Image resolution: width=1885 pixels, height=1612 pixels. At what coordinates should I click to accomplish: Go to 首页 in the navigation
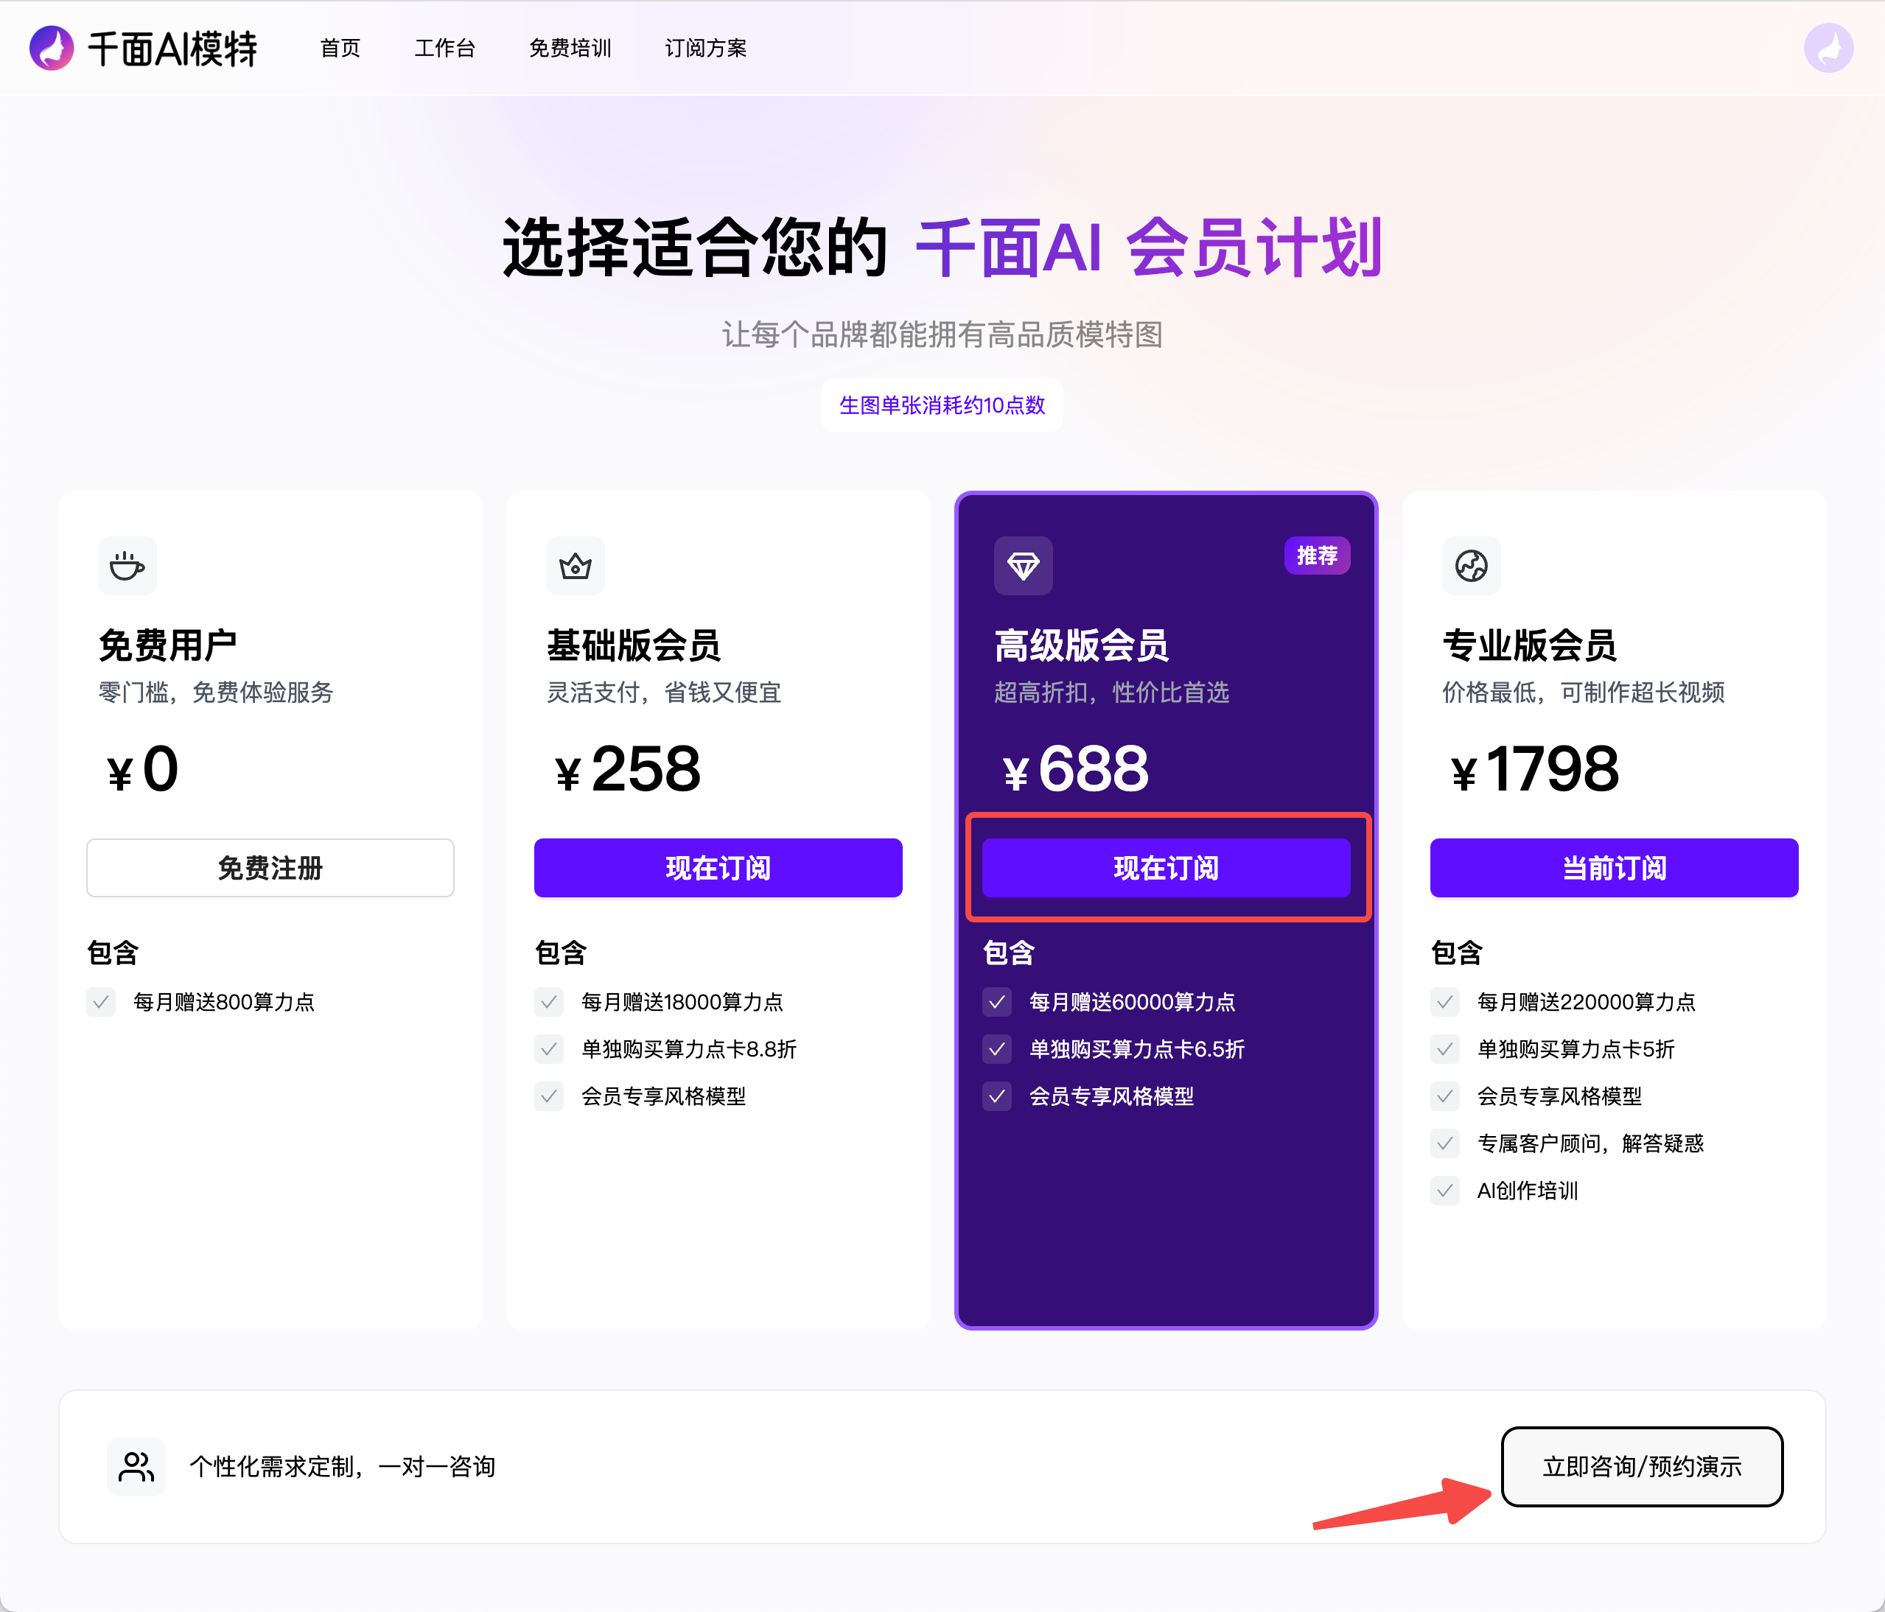(x=340, y=48)
